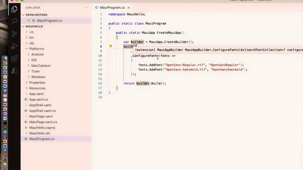Click MauiApp.CreateBuilder() call
The width and height of the screenshot is (303, 170).
coord(171,42)
